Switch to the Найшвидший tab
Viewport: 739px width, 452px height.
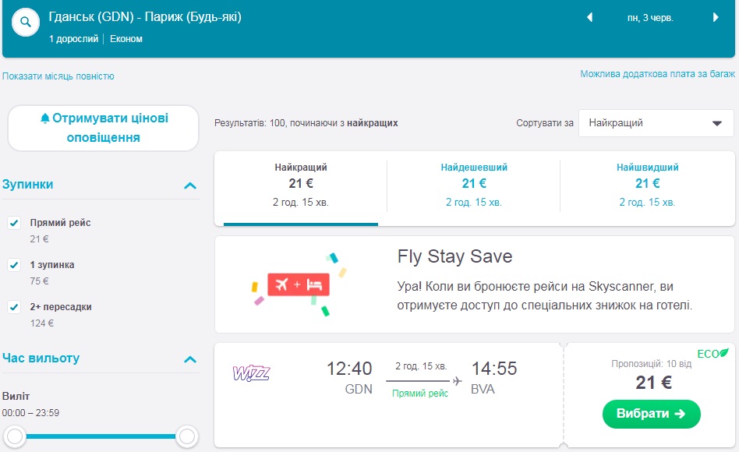pos(647,185)
